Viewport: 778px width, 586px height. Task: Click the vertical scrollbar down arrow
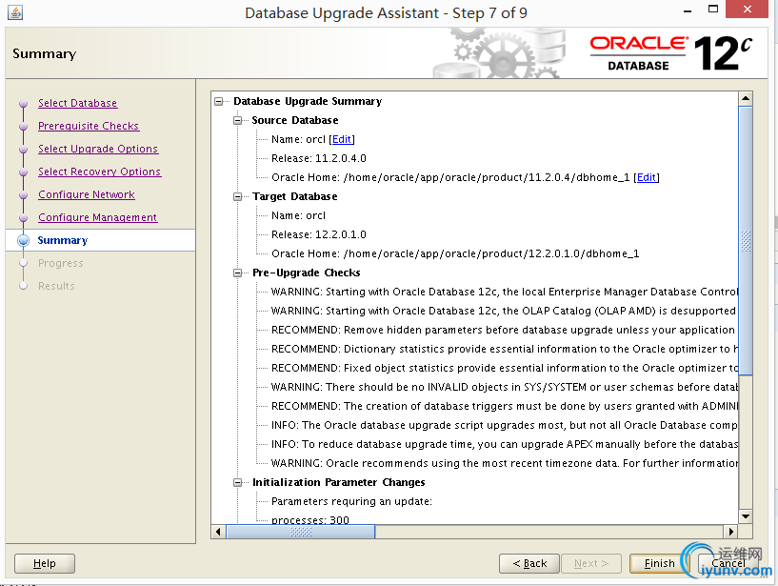pos(746,516)
